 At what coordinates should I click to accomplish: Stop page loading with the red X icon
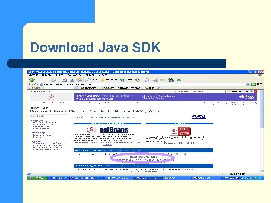coord(64,80)
